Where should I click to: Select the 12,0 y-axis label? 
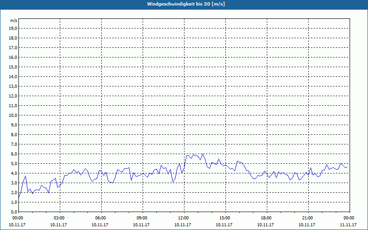tap(13, 96)
